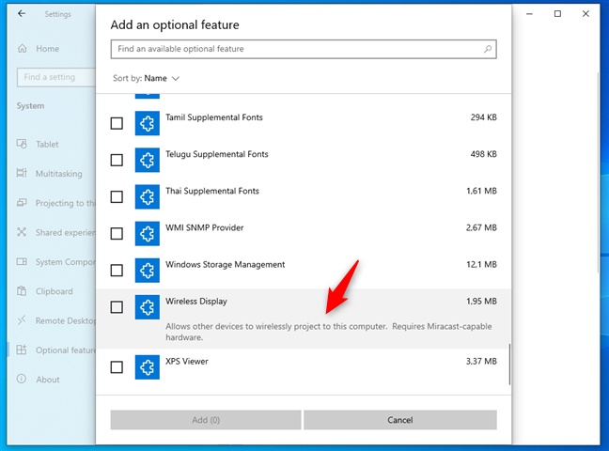Viewport: 609px width, 451px height.
Task: Click the Find an available optional feature field
Action: tap(304, 49)
